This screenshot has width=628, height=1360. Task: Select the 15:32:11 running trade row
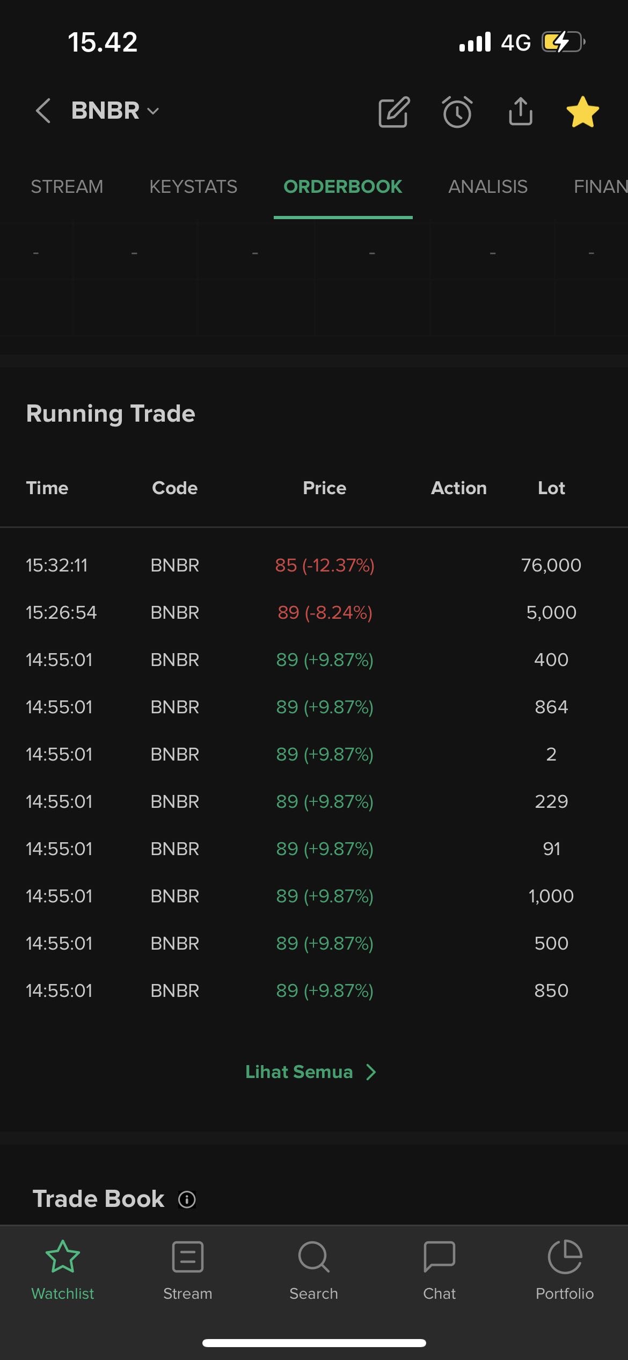click(x=313, y=565)
